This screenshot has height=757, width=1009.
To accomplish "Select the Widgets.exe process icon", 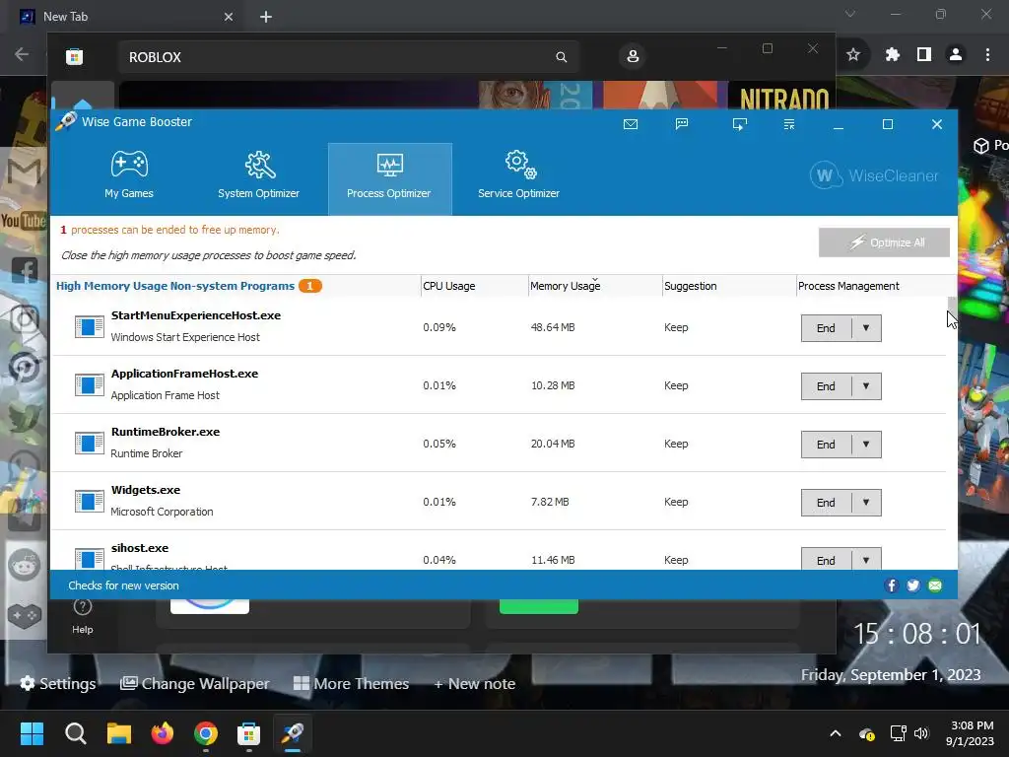I will click(89, 501).
